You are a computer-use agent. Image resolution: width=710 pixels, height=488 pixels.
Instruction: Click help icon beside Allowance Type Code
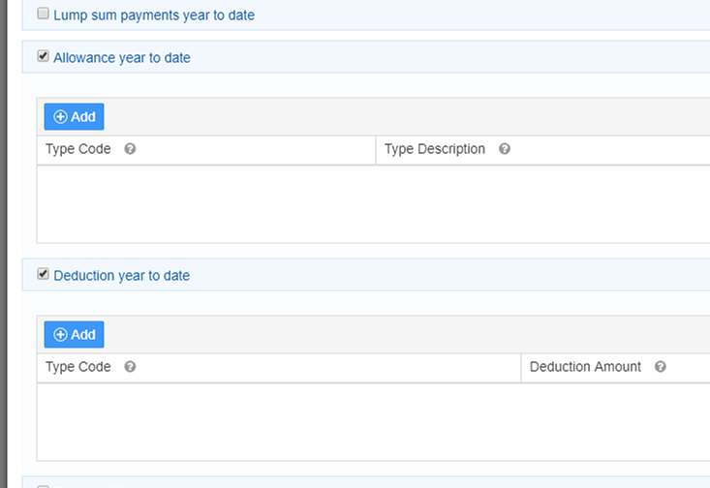(x=130, y=149)
